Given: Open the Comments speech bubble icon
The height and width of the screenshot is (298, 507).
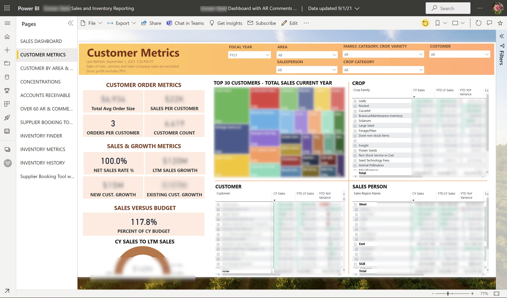Looking at the screenshot, I should pyautogui.click(x=489, y=23).
